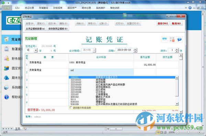206x136 pixels.
Task: Click the 复制 button in voucher toolbar
Action: [x=41, y=23]
